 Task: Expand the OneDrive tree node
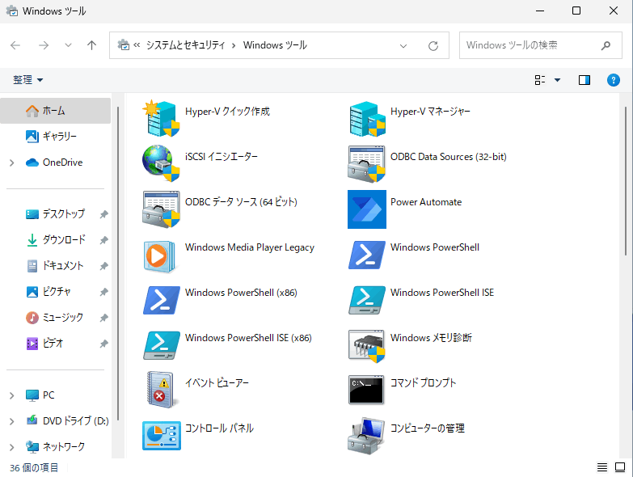[11, 163]
